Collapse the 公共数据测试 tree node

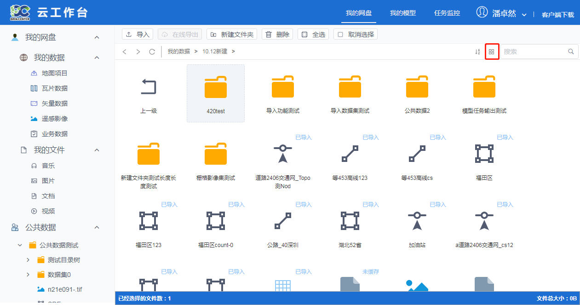pyautogui.click(x=20, y=245)
